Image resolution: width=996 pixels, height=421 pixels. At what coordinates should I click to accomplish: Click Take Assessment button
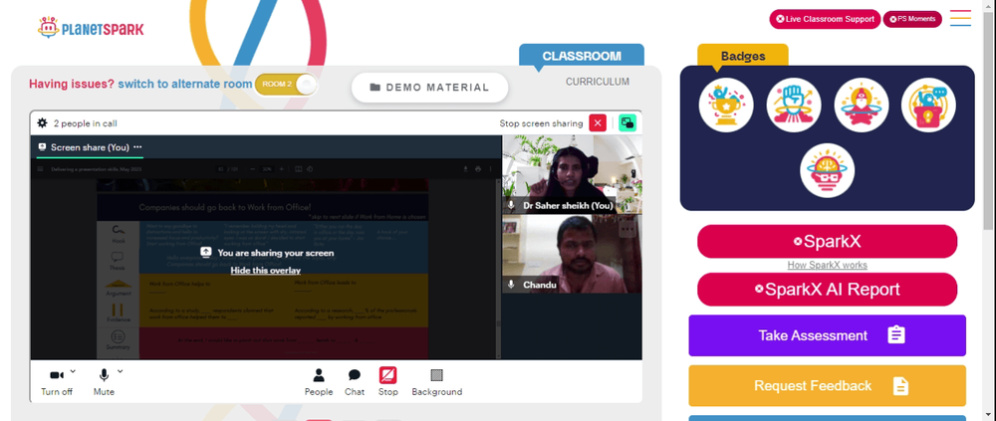(x=827, y=335)
